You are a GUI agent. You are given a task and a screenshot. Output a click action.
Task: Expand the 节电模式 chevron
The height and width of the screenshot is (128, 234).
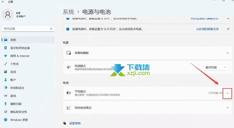(x=228, y=93)
